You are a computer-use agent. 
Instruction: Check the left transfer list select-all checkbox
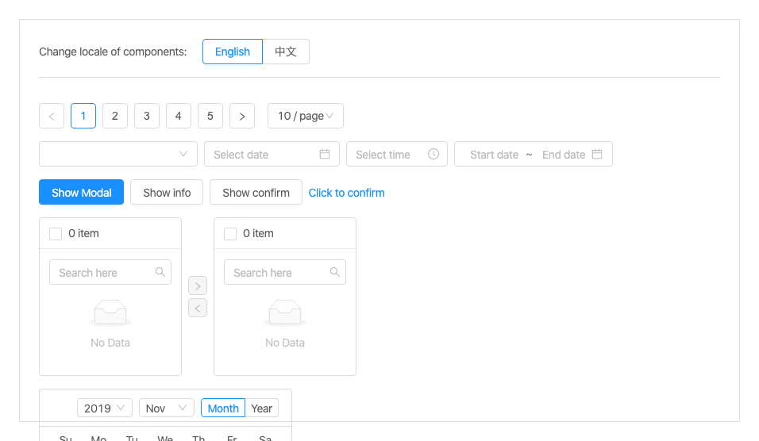click(56, 234)
